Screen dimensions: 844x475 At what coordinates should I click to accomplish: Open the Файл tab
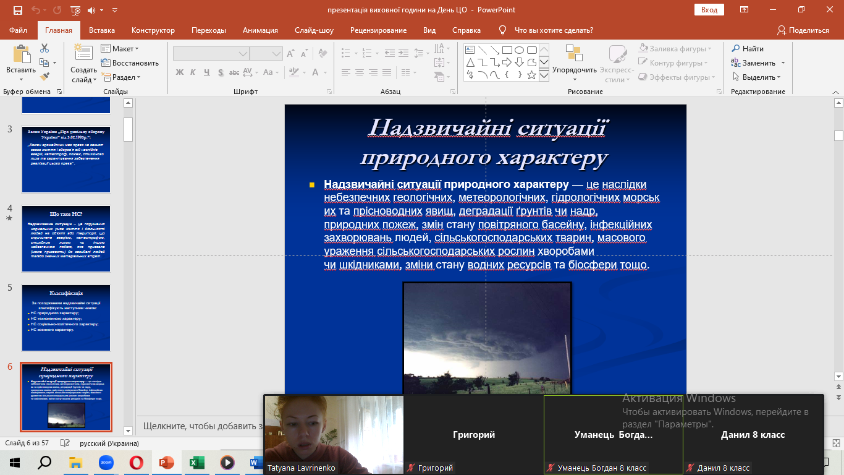19,30
